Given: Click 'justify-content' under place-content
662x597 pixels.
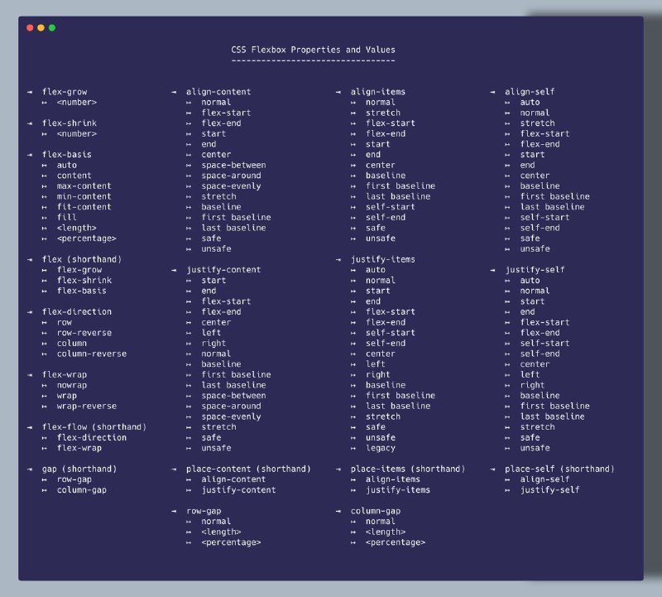Looking at the screenshot, I should click(x=238, y=490).
